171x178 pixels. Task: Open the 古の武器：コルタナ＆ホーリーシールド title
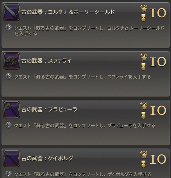point(68,12)
